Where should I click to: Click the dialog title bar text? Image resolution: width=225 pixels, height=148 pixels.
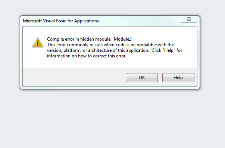61,21
